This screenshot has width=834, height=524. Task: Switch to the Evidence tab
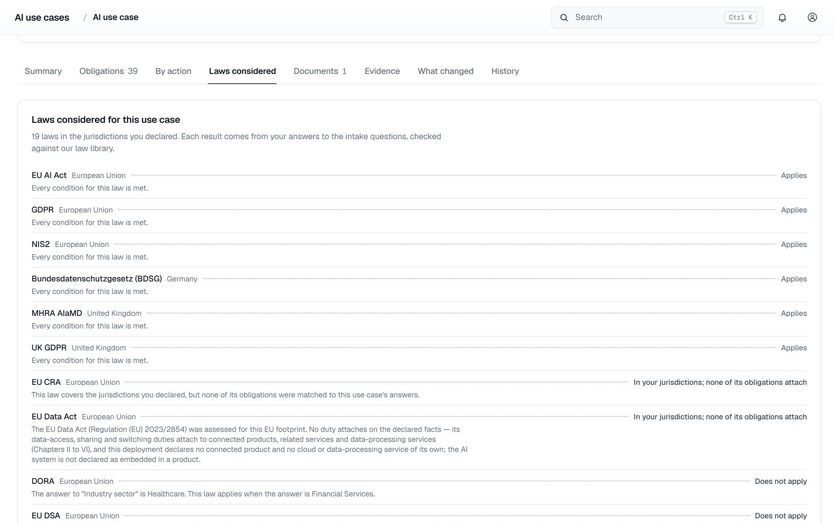[x=382, y=71]
